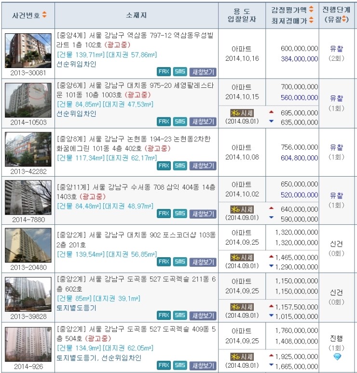Image resolution: width=357 pixels, height=373 pixels.
Task: Open property thumbnail for case 2014-10503
Action: click(28, 100)
